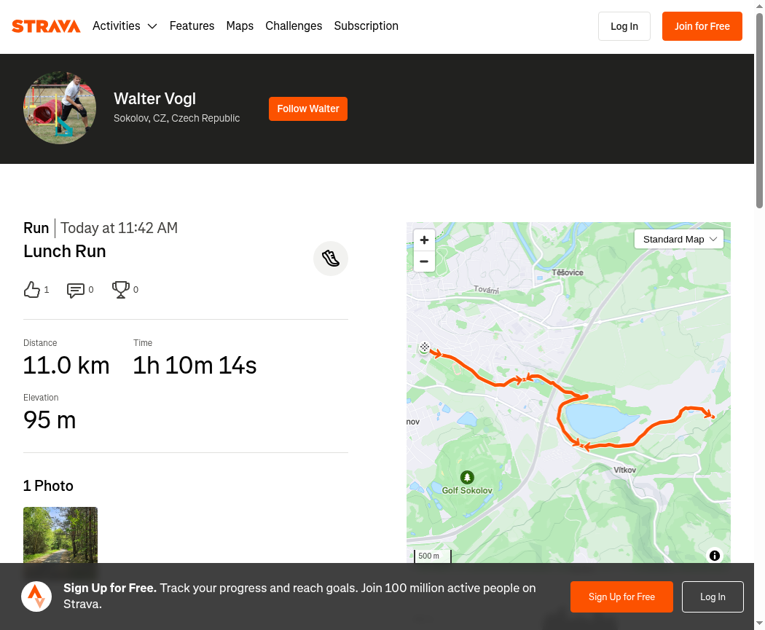Go to the Challenges page
This screenshot has width=765, height=630.
coord(294,25)
